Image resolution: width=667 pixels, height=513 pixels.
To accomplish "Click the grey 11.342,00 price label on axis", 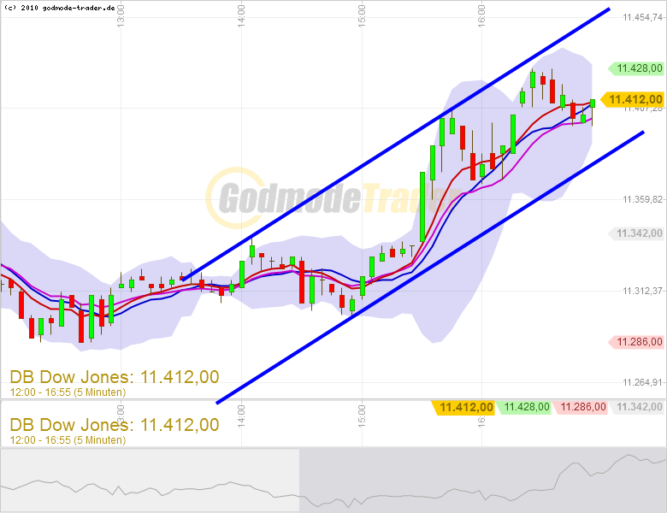I will (x=636, y=233).
